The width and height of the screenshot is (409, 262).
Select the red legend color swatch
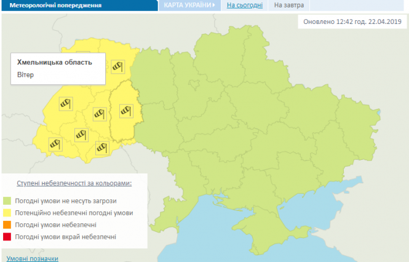[x=8, y=237]
